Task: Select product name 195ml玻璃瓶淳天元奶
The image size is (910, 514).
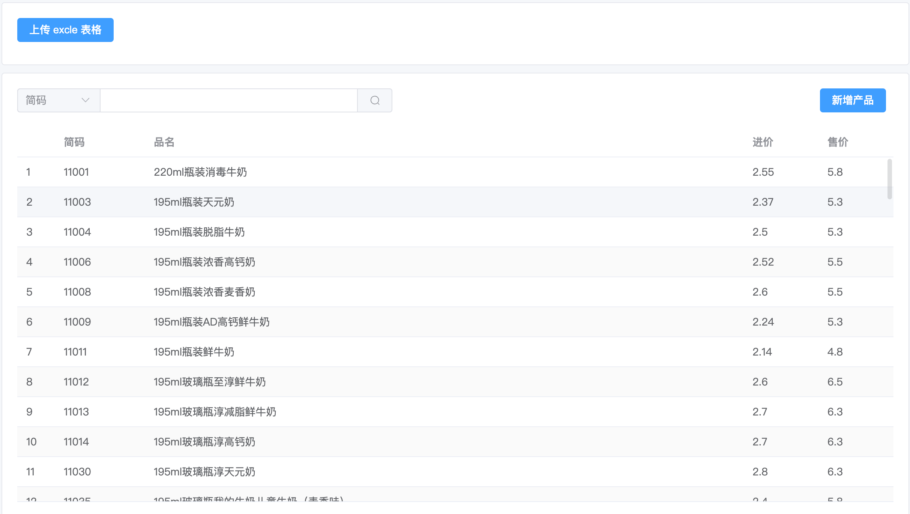Action: coord(204,472)
